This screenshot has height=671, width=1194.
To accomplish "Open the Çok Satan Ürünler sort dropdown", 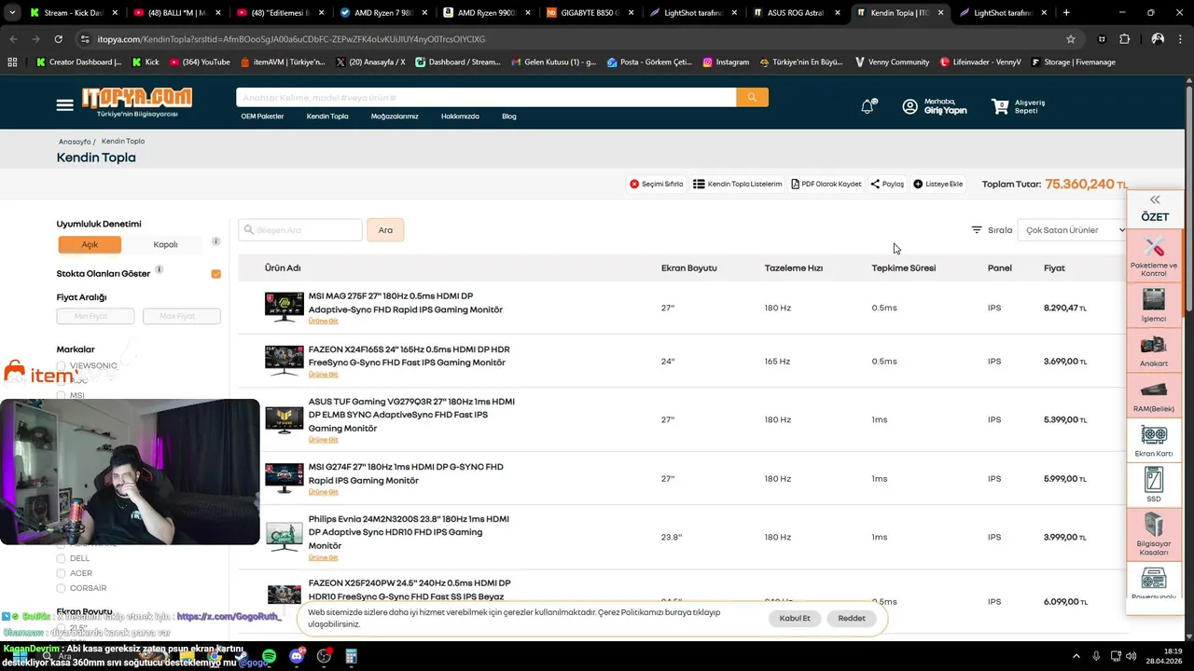I will coord(1075,230).
